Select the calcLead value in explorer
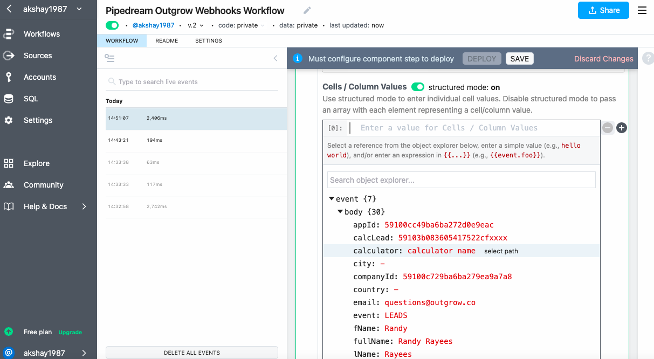The width and height of the screenshot is (654, 359). pyautogui.click(x=452, y=238)
